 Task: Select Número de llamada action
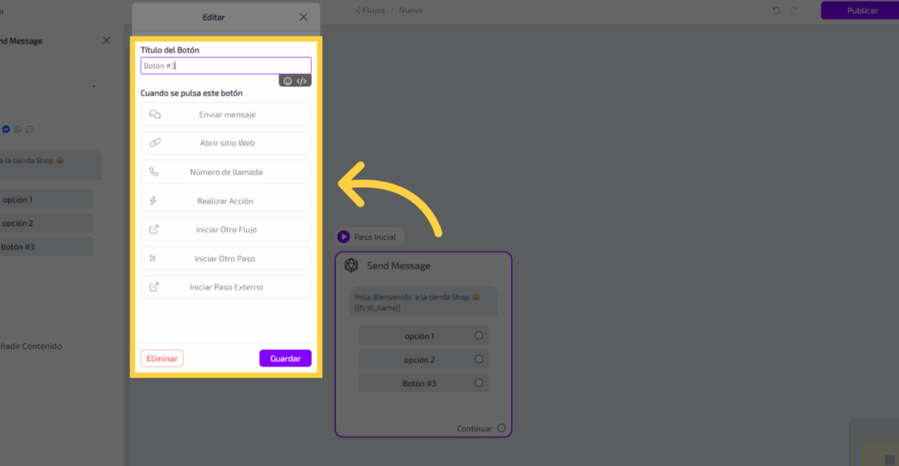pyautogui.click(x=226, y=172)
